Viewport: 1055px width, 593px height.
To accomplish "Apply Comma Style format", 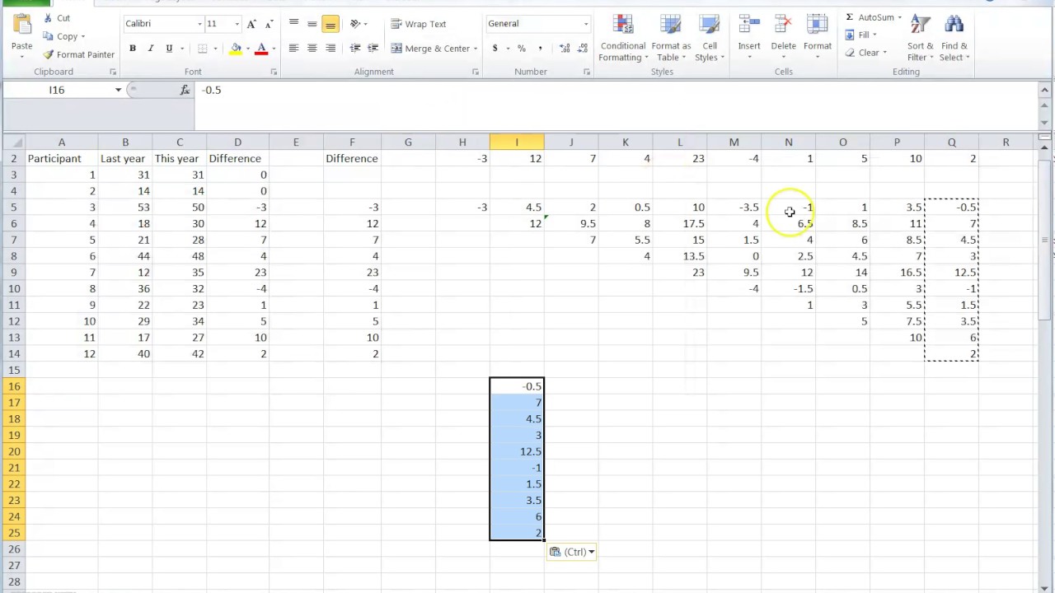I will coord(541,49).
